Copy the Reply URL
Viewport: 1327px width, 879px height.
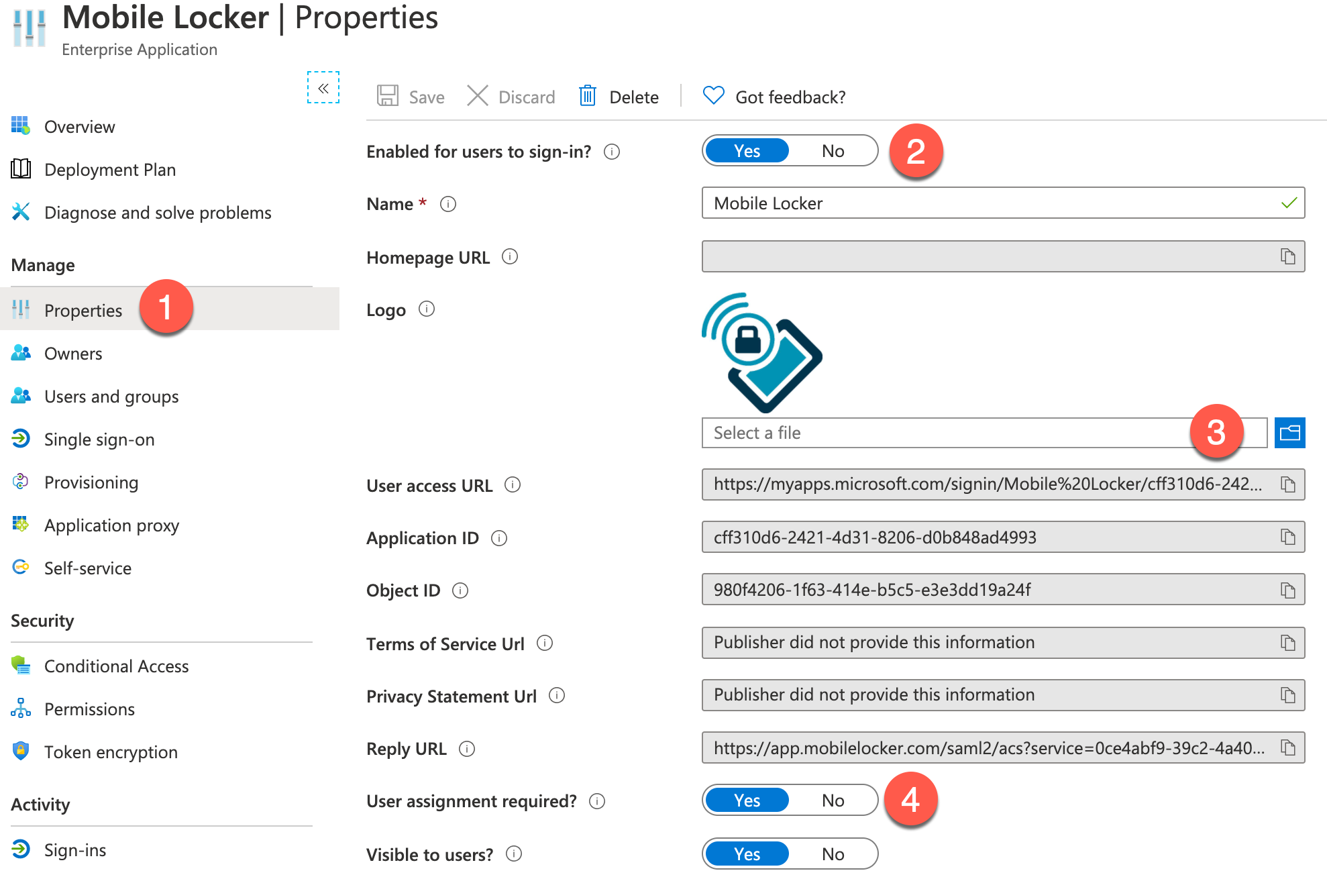pyautogui.click(x=1287, y=747)
